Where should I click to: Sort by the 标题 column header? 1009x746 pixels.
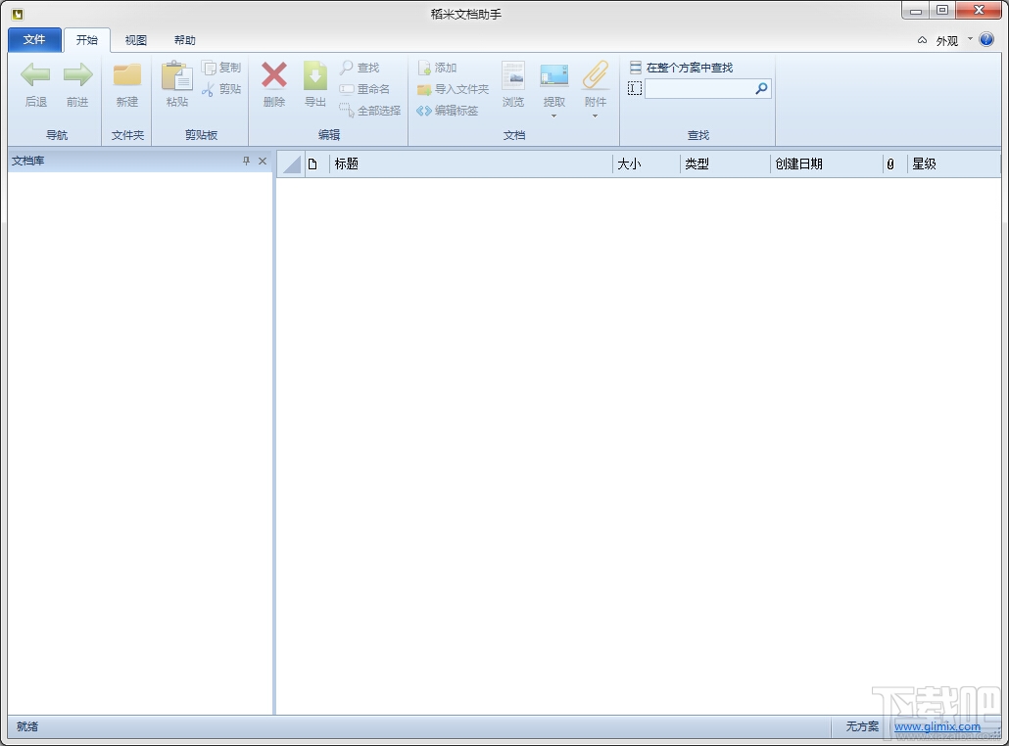471,164
